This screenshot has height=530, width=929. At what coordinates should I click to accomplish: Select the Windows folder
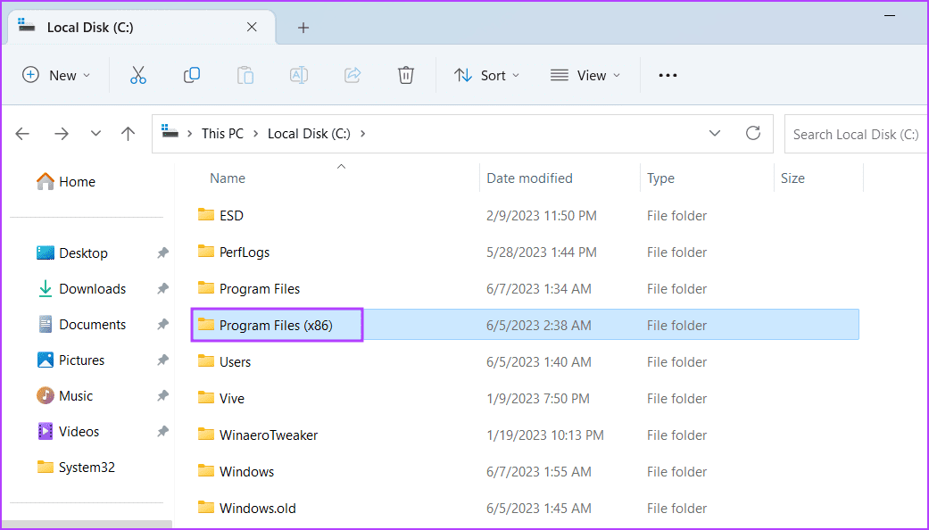click(x=525, y=472)
